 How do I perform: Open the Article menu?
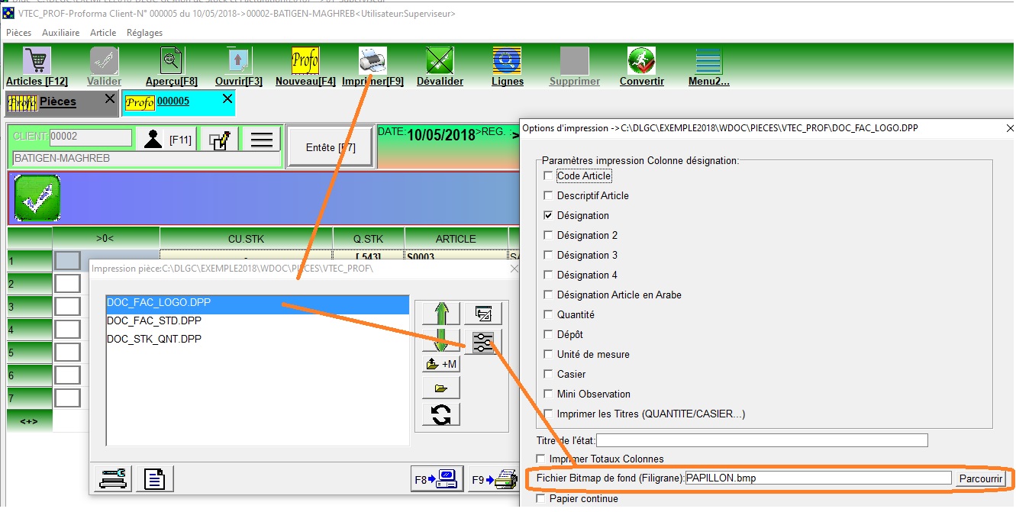coord(103,33)
